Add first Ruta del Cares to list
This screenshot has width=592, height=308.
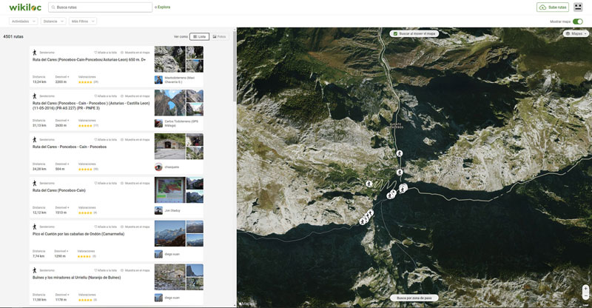tap(105, 53)
